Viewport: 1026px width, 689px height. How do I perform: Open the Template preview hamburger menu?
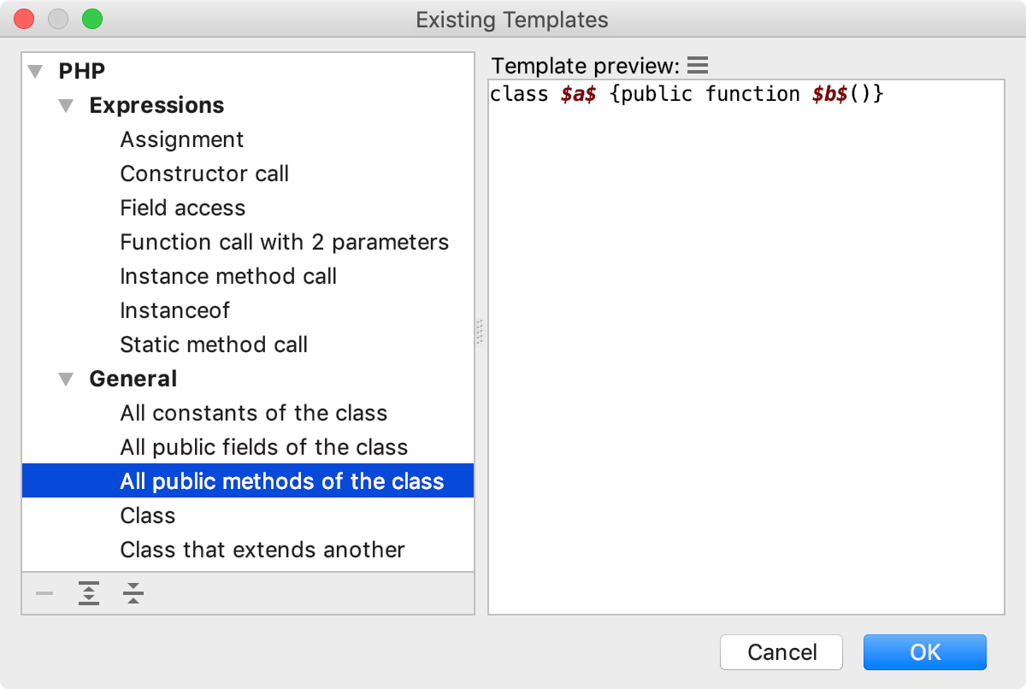(699, 65)
